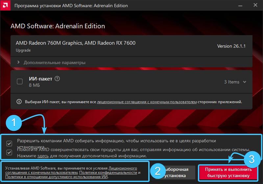Click the blue annotation circle numbered 2
This screenshot has height=184, width=263.
point(157,171)
